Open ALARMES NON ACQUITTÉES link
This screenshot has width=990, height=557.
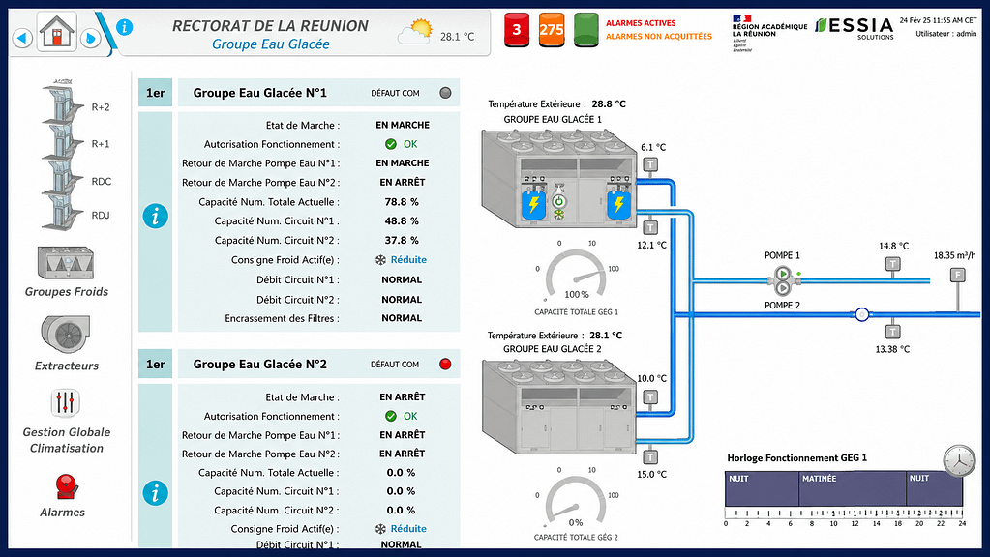click(x=659, y=36)
